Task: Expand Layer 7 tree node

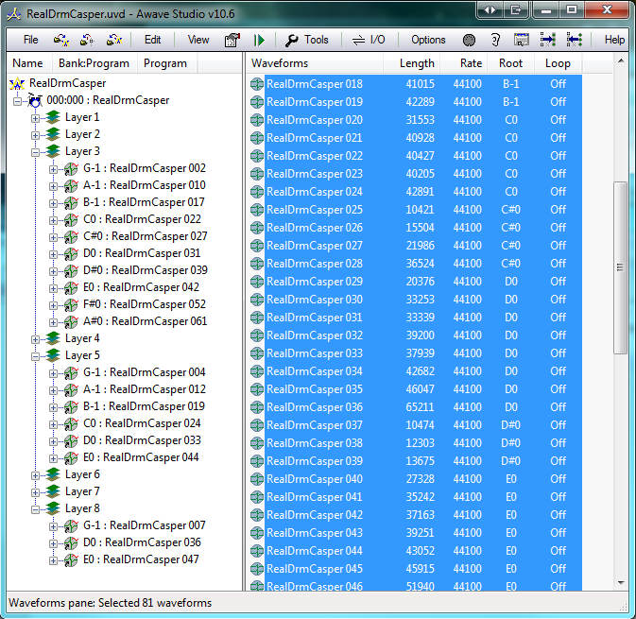Action: (36, 492)
